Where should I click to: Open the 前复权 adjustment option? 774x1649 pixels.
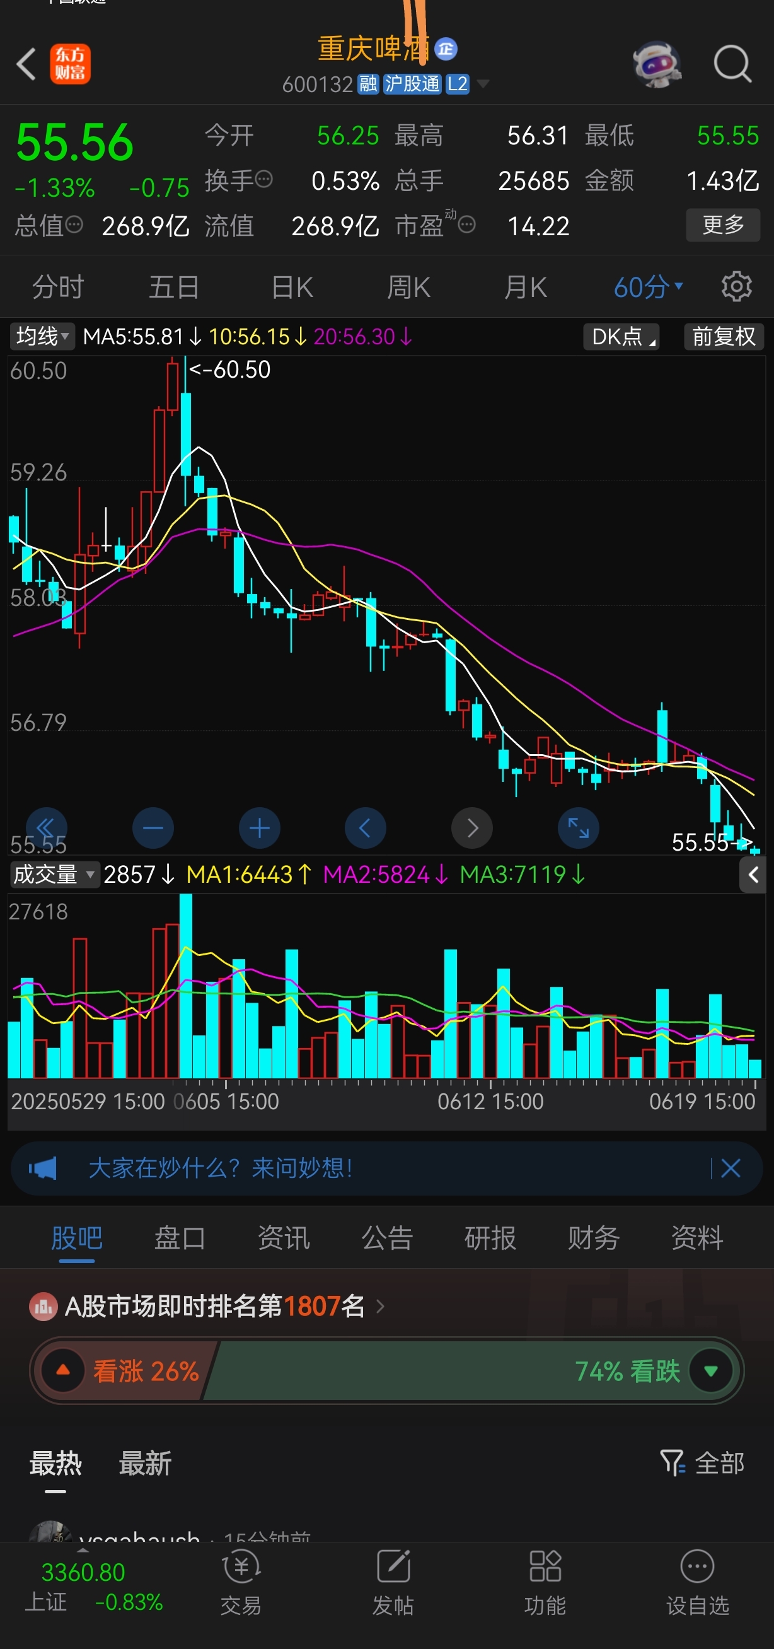[724, 336]
